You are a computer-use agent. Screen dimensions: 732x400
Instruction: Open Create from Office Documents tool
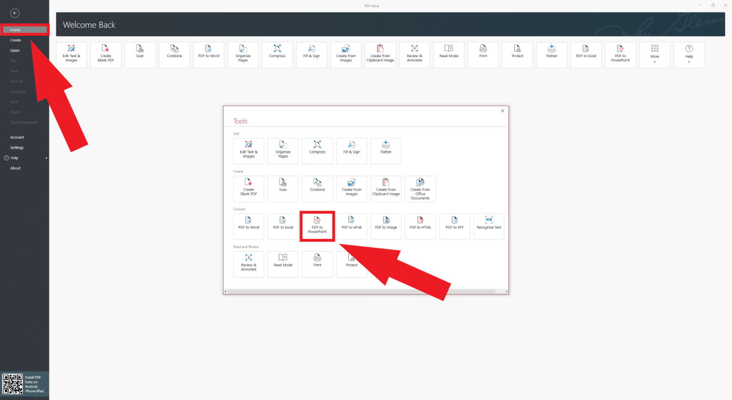tap(420, 189)
